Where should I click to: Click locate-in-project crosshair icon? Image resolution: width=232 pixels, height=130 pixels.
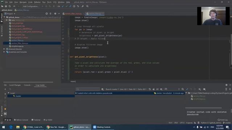[47, 14]
